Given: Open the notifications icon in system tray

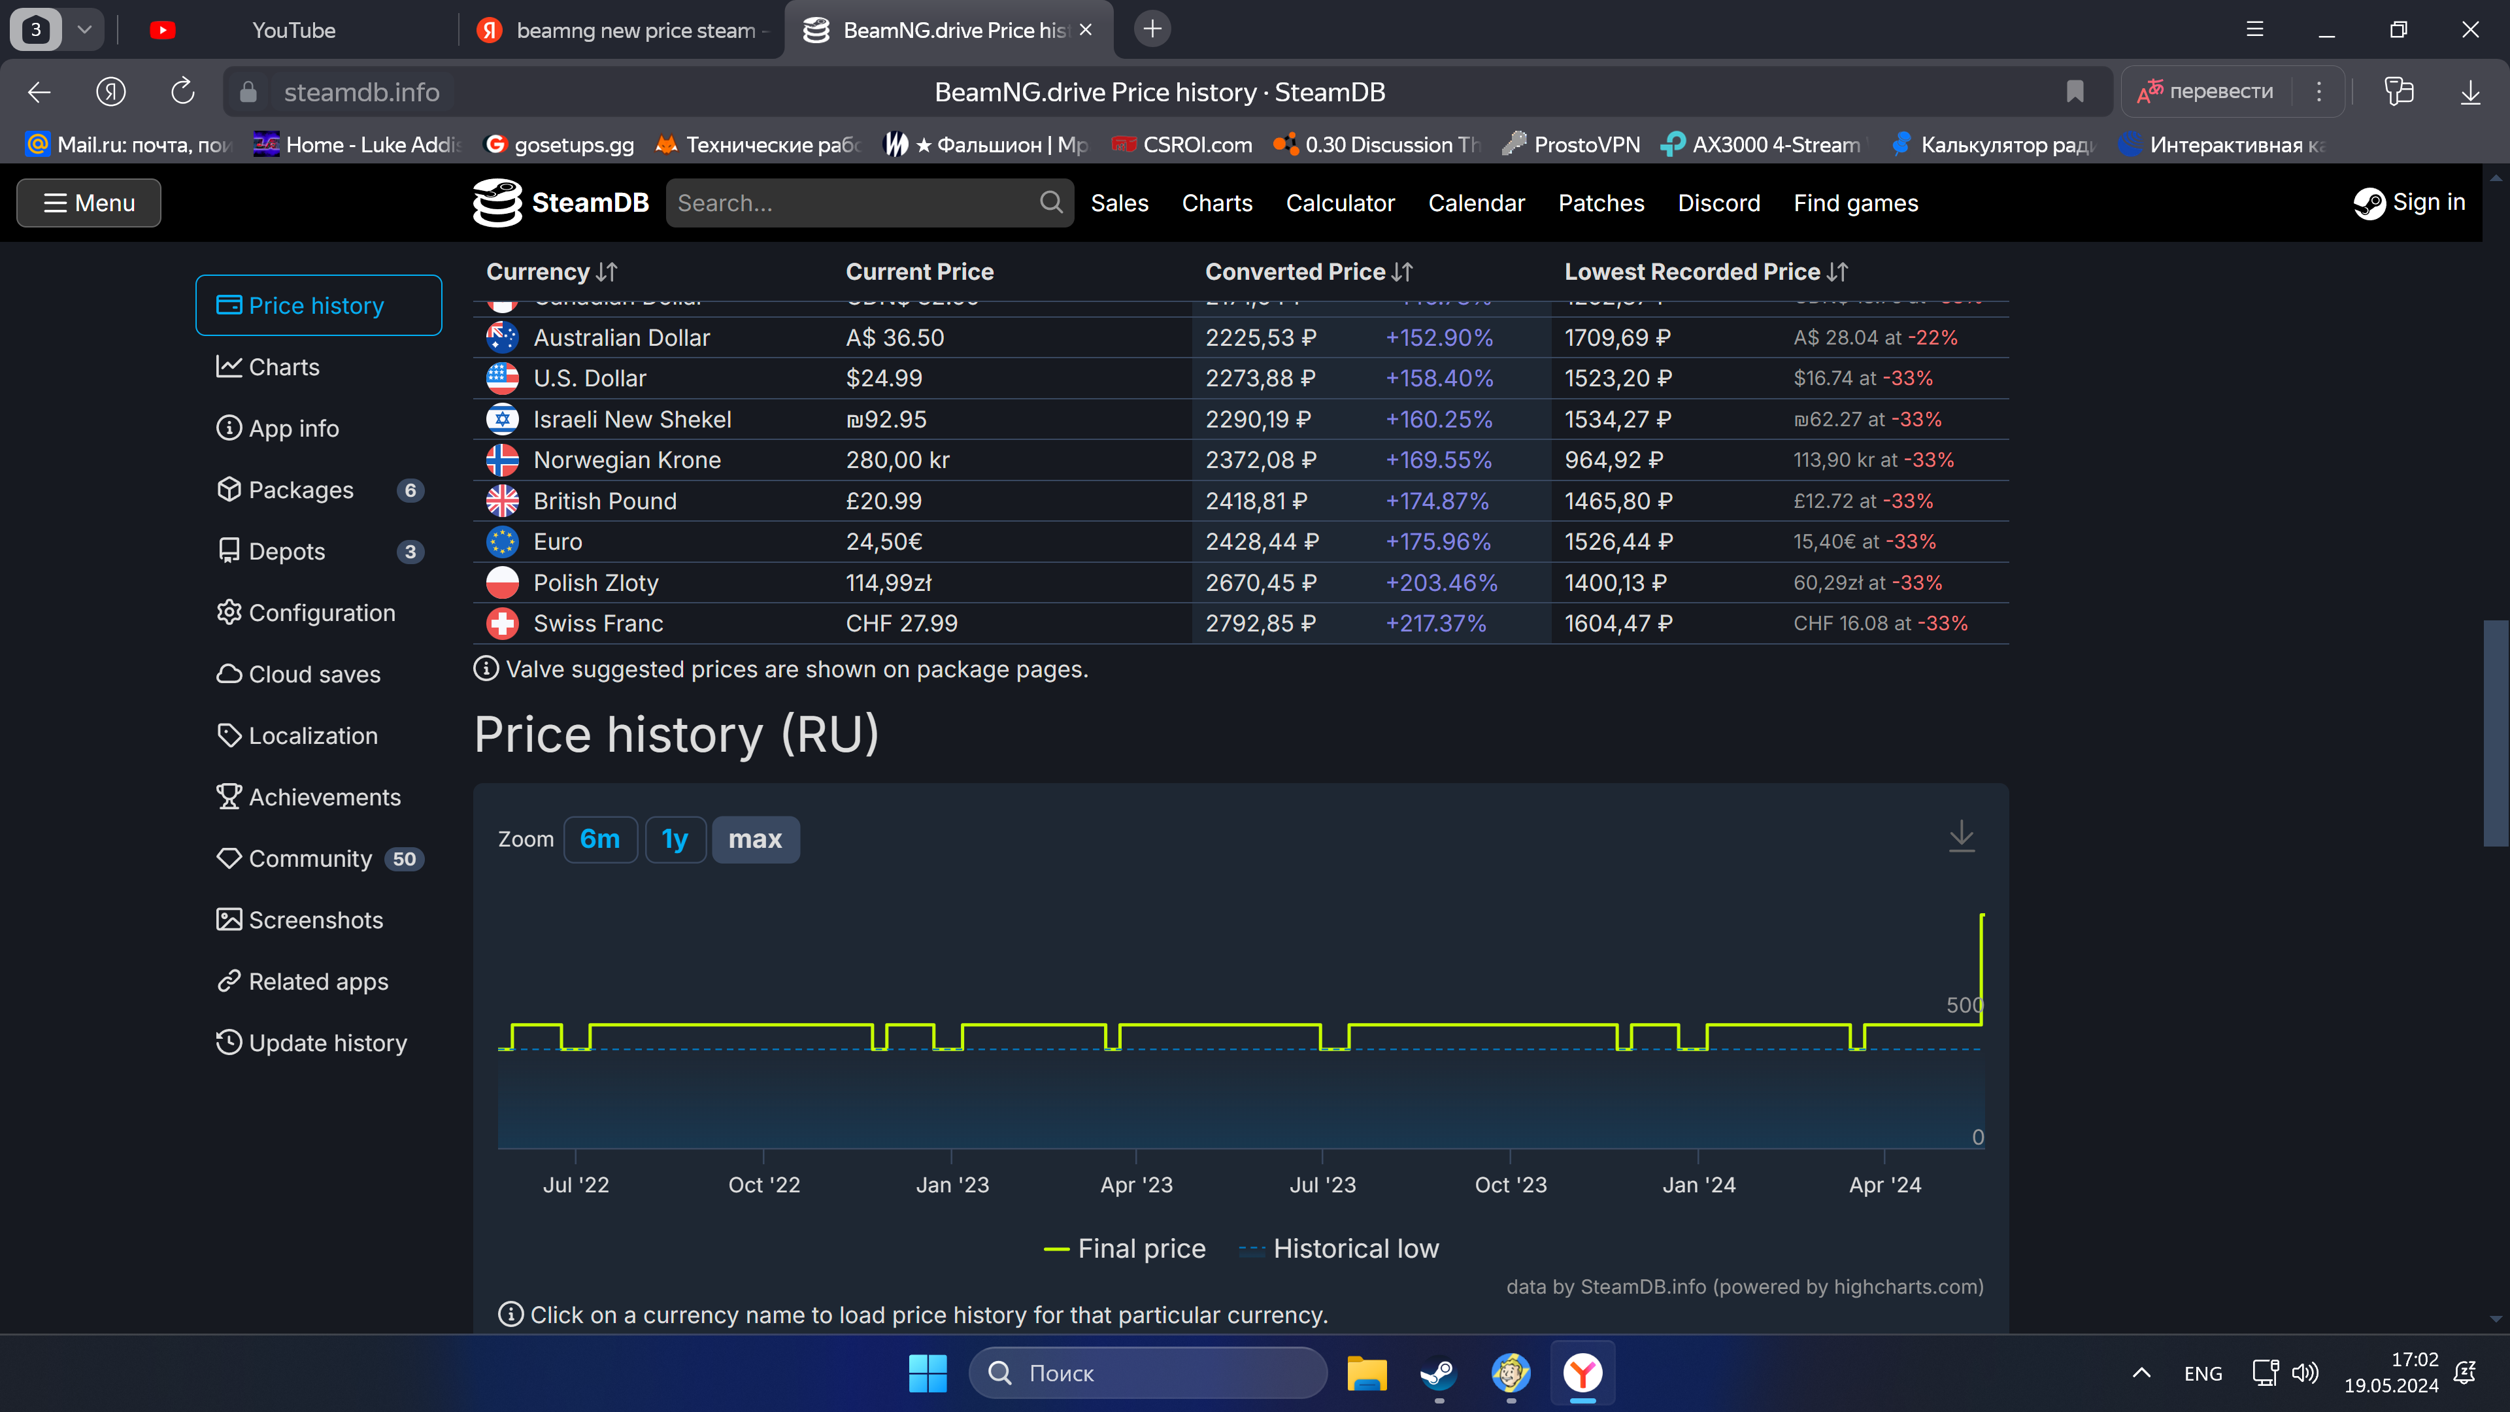Looking at the screenshot, I should (x=2465, y=1373).
